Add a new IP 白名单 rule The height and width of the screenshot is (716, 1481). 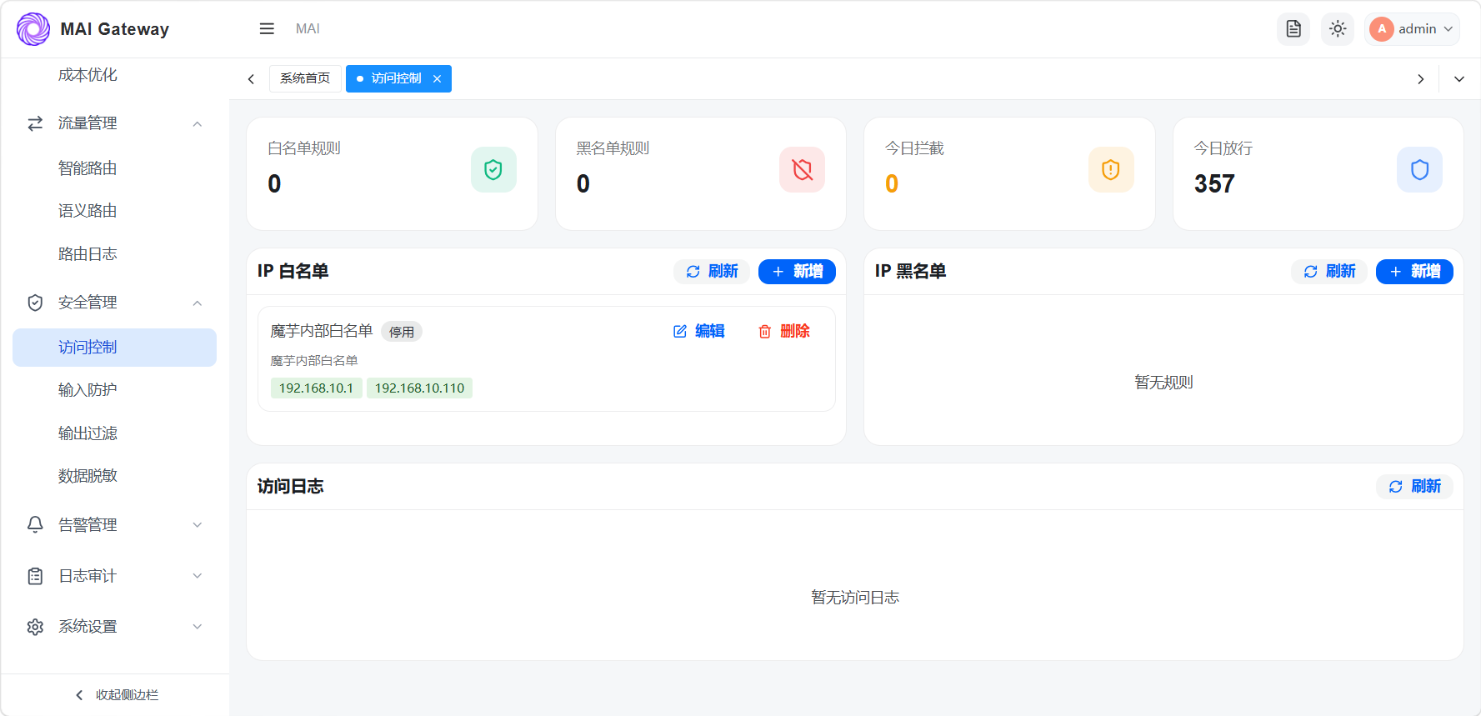[x=797, y=272]
